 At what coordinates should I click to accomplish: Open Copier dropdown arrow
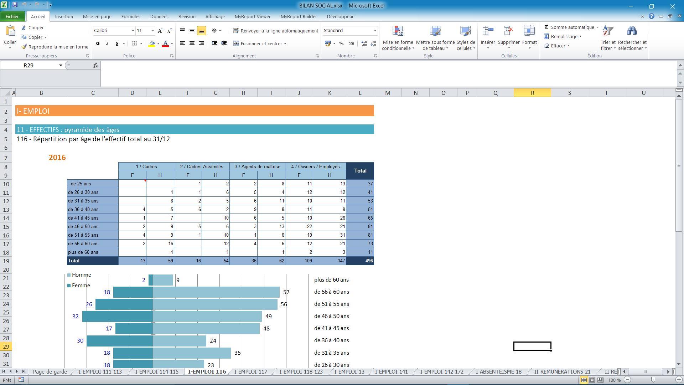click(45, 37)
